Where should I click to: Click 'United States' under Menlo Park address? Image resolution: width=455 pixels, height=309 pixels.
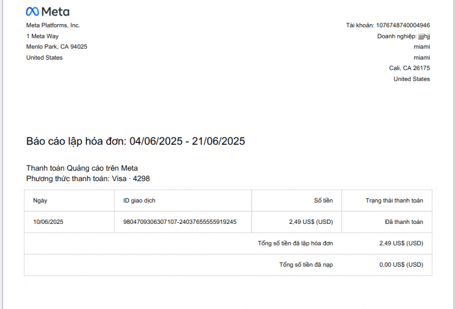tap(45, 57)
